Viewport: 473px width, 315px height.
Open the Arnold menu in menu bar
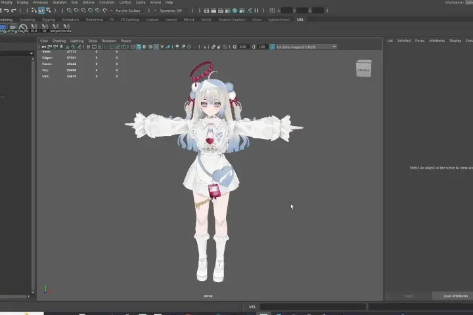155,3
